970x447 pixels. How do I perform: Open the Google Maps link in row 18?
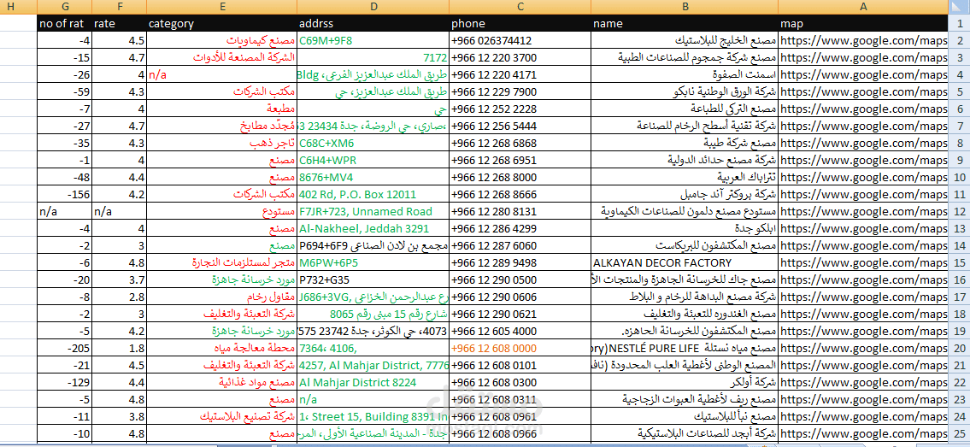(863, 314)
